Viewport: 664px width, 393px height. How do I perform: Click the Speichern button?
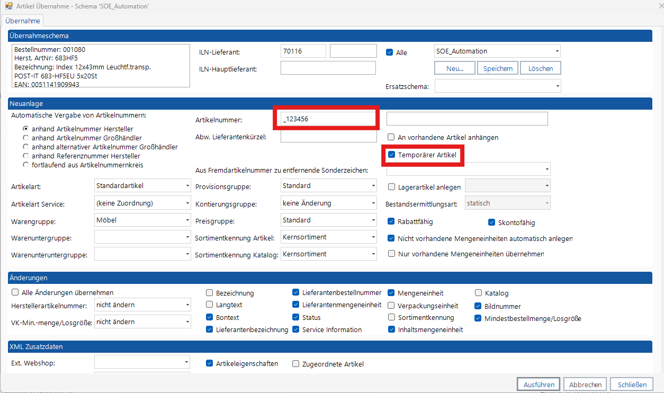pos(497,68)
